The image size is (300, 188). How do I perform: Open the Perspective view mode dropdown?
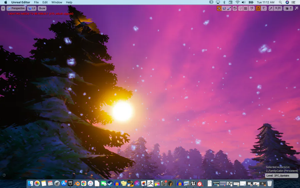pyautogui.click(x=16, y=8)
